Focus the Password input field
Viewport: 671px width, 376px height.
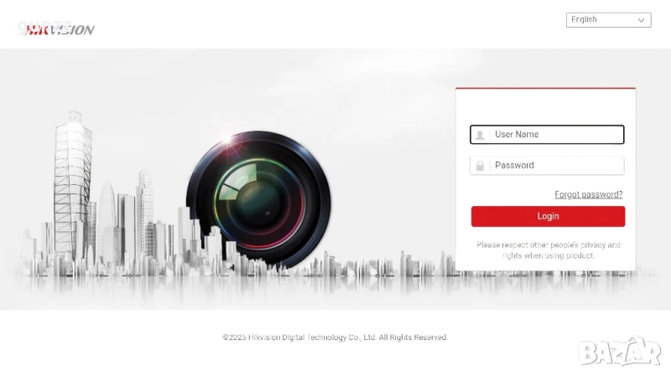[x=547, y=166]
